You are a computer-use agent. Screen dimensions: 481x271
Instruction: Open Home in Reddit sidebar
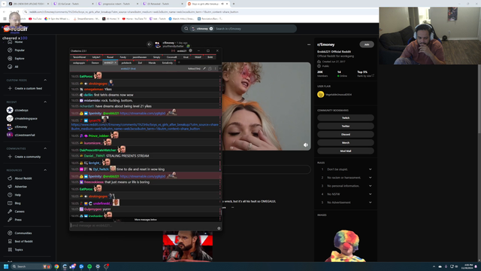18,42
